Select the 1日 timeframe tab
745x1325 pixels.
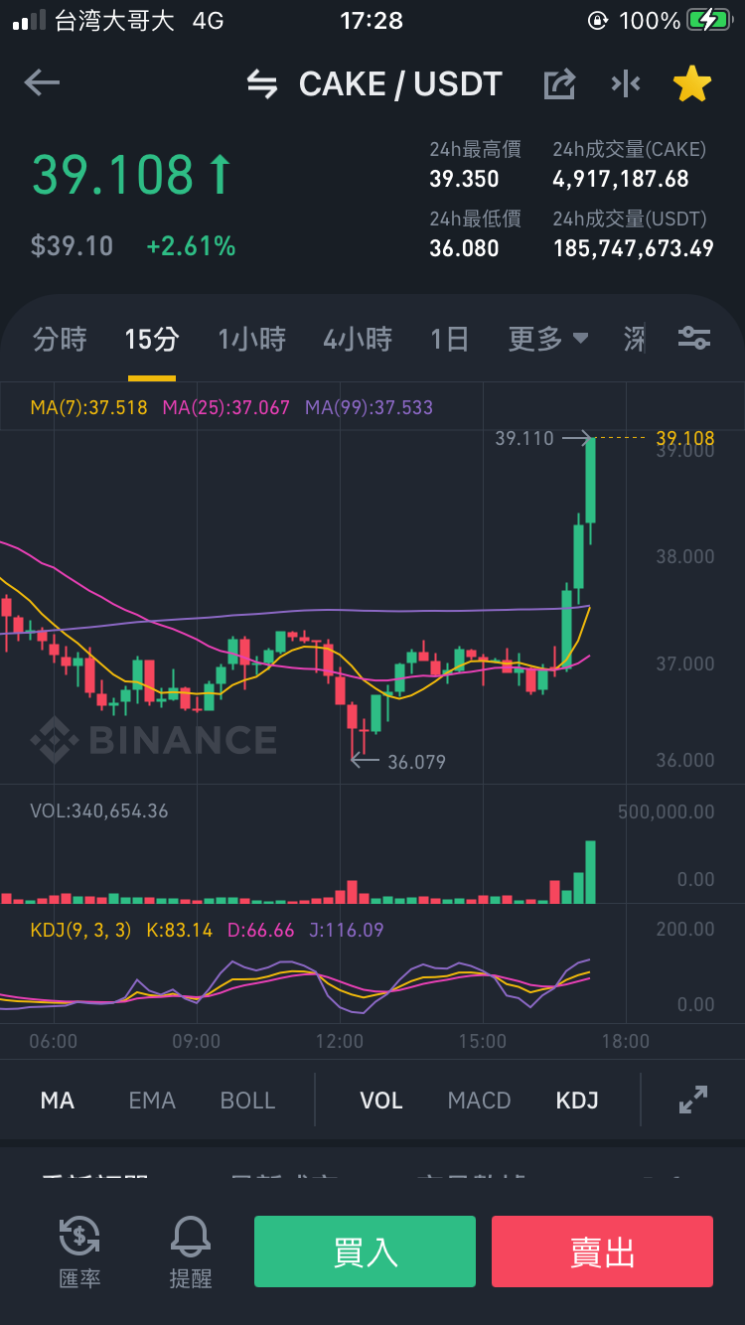coord(449,339)
